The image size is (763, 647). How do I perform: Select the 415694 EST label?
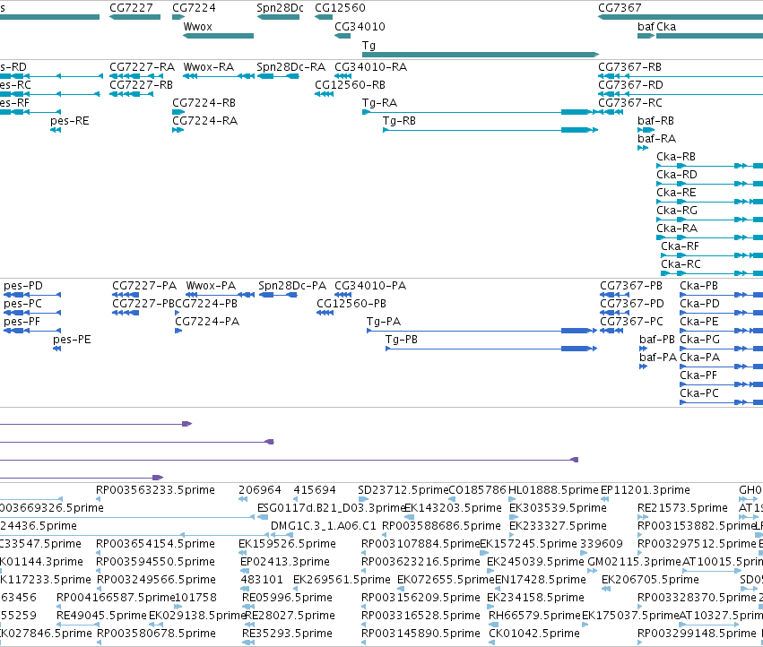(315, 490)
